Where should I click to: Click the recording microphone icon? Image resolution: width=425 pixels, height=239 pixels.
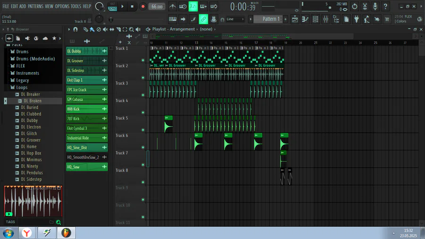coord(375,6)
